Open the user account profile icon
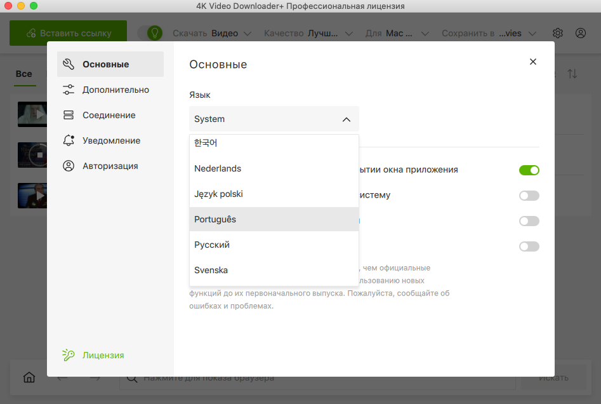601x404 pixels. 581,33
